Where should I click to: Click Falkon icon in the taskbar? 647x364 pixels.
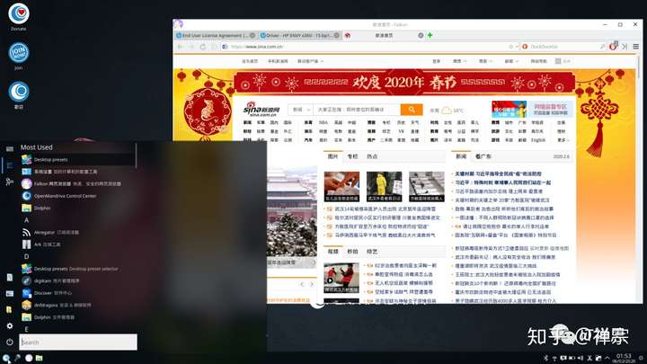point(29,359)
